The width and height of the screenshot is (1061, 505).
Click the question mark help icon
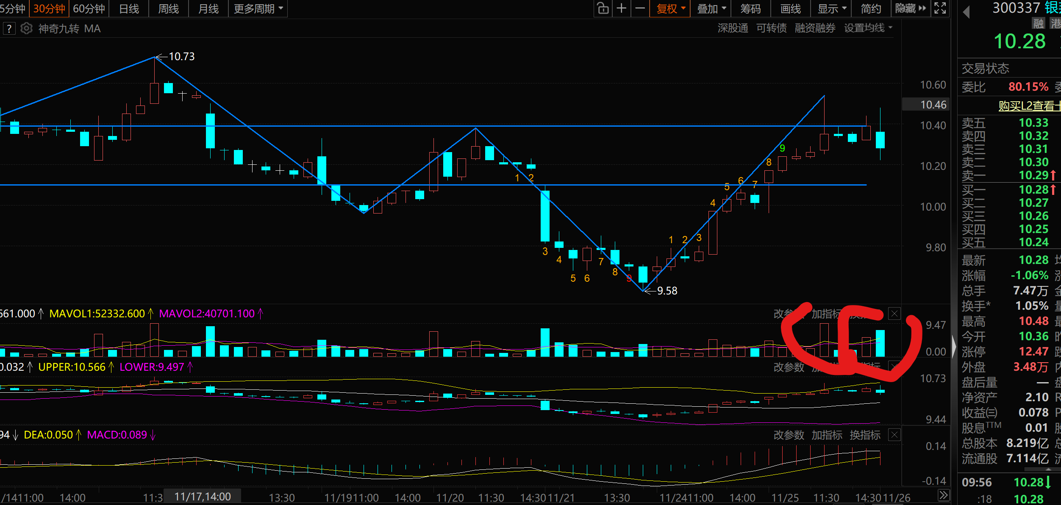(9, 28)
